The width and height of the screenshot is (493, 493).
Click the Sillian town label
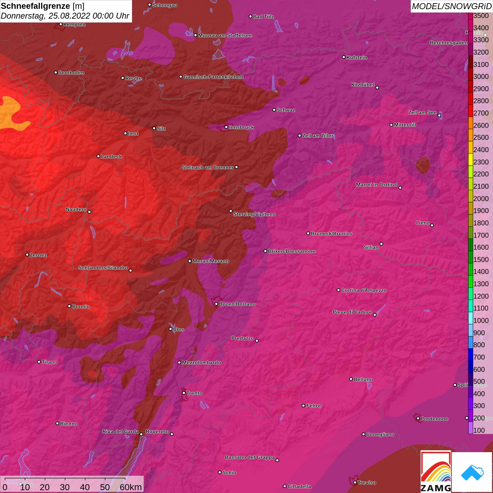point(371,247)
